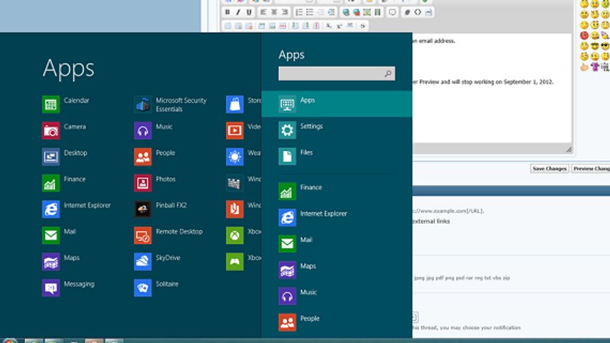
Task: Open Mail in the left Apps list
Action: pos(60,235)
